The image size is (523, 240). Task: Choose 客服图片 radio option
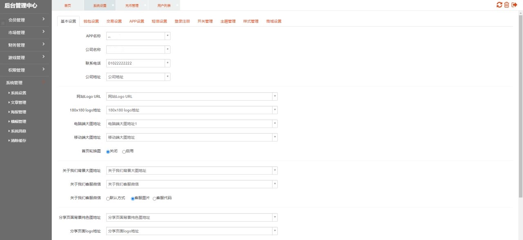coord(133,198)
